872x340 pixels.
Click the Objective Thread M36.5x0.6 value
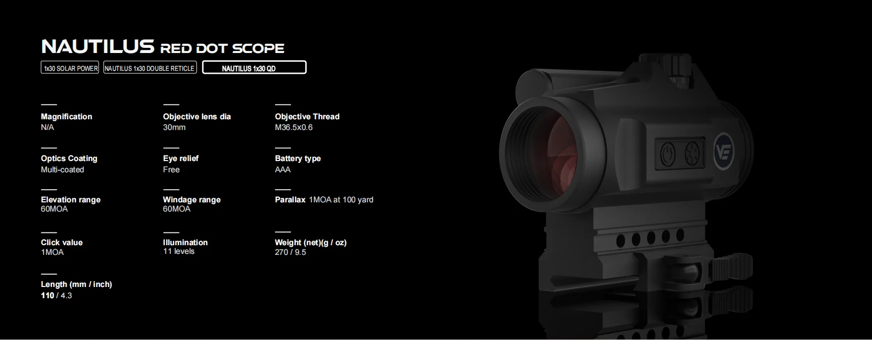click(x=293, y=127)
